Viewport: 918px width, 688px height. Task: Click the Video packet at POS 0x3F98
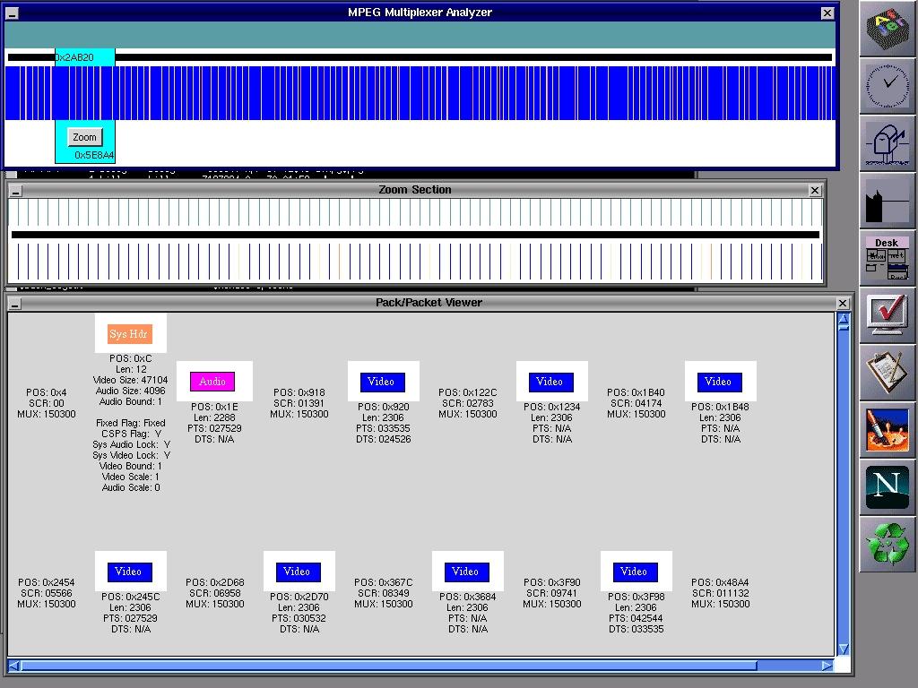point(634,572)
